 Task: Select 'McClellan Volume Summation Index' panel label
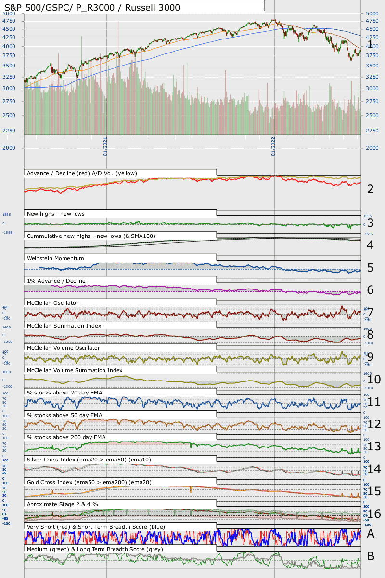[75, 370]
